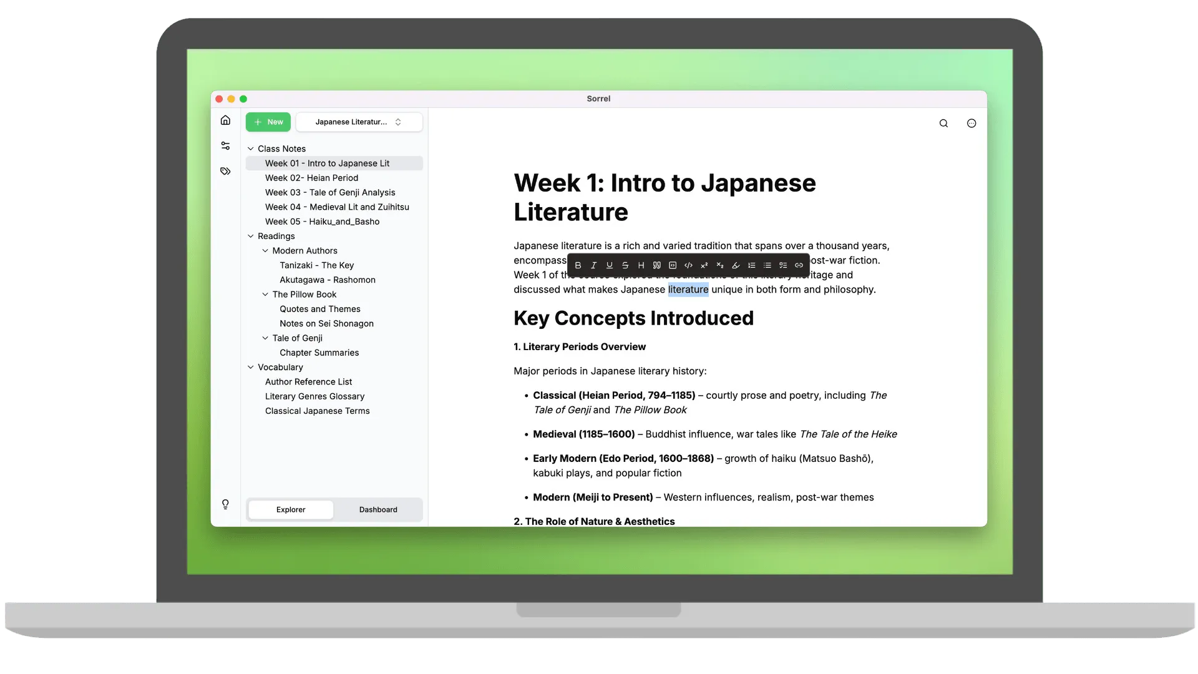Viewport: 1198px width, 674px height.
Task: Open search with magnifier icon
Action: [x=943, y=124]
